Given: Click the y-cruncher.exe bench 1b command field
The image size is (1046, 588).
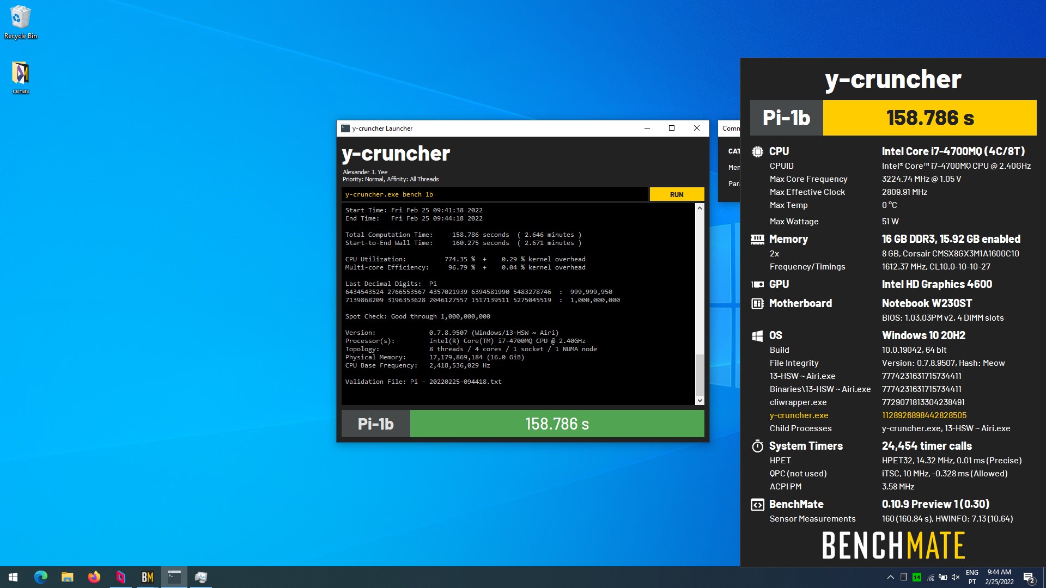Looking at the screenshot, I should point(495,194).
